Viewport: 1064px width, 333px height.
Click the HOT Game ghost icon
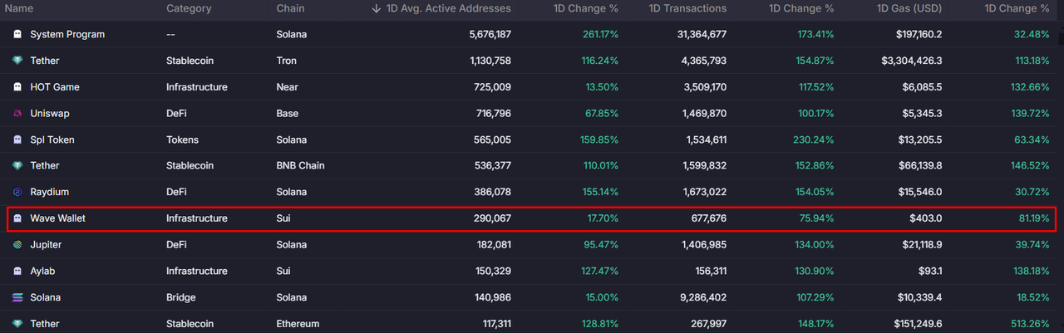pyautogui.click(x=17, y=87)
